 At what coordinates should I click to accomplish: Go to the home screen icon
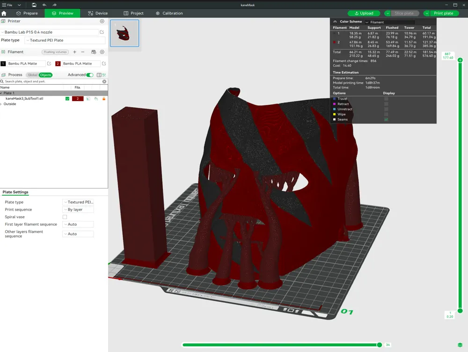[x=4, y=13]
